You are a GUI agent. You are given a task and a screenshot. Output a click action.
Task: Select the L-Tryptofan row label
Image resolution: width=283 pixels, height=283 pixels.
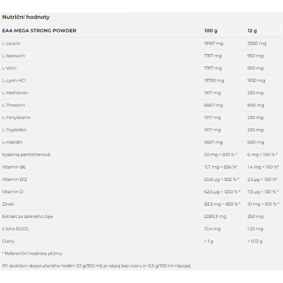[x=14, y=130]
